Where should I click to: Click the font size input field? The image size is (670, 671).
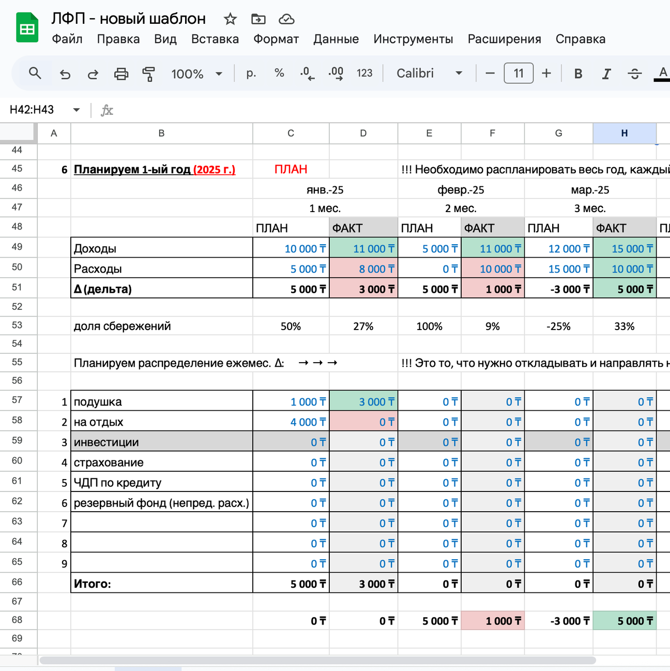coord(519,73)
